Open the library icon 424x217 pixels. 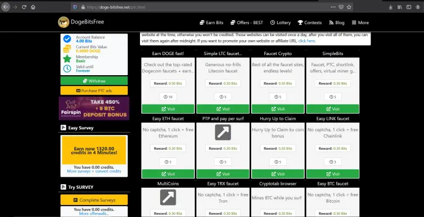pos(400,7)
